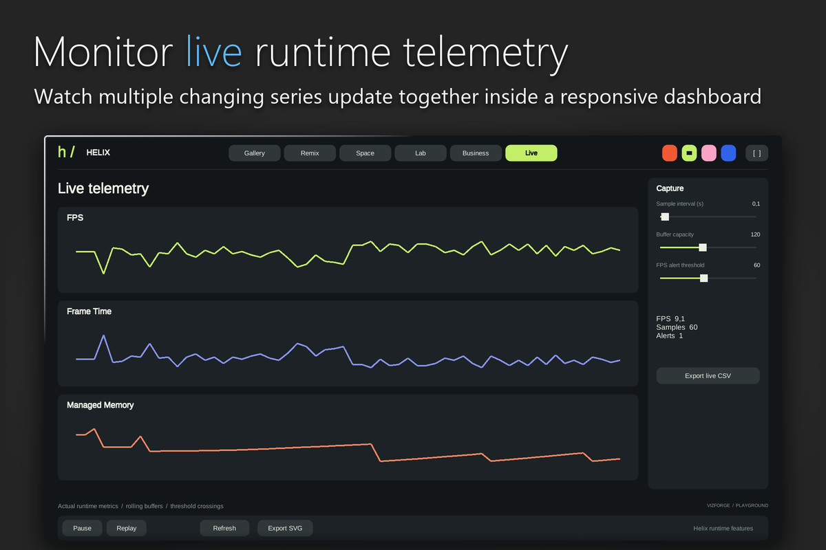Open the Lab tab
This screenshot has height=550, width=826.
pyautogui.click(x=421, y=153)
